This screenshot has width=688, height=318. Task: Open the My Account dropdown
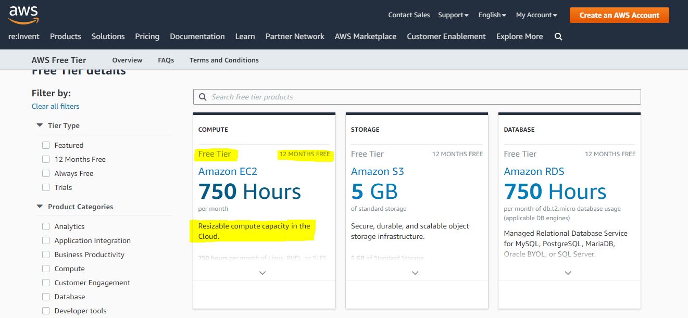(536, 15)
